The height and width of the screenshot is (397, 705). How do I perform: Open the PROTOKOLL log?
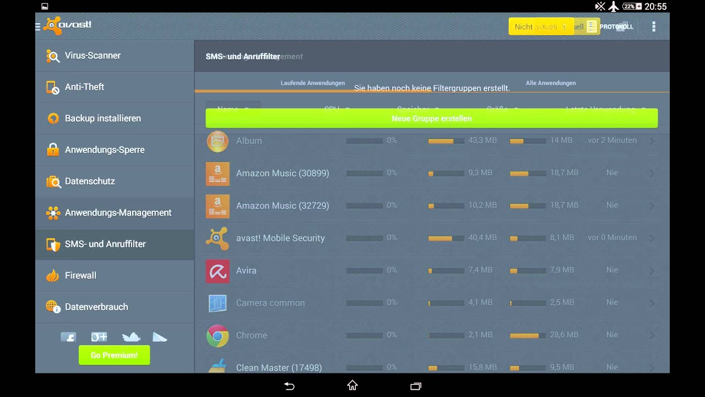pos(609,26)
